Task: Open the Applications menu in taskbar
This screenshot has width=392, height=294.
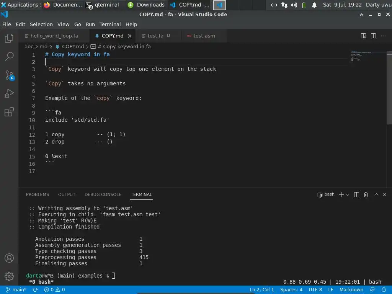Action: click(x=21, y=5)
